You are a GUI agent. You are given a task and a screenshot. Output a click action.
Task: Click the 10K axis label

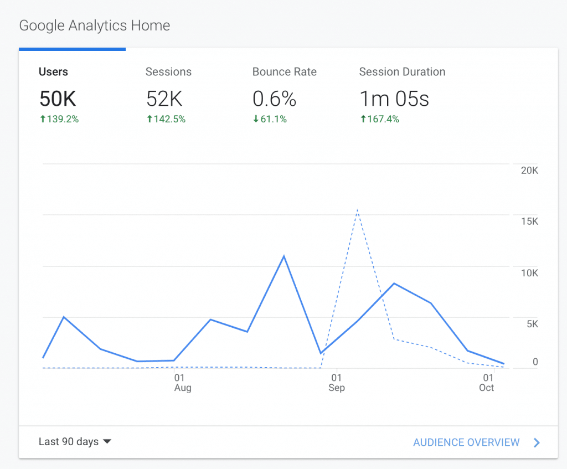(529, 273)
